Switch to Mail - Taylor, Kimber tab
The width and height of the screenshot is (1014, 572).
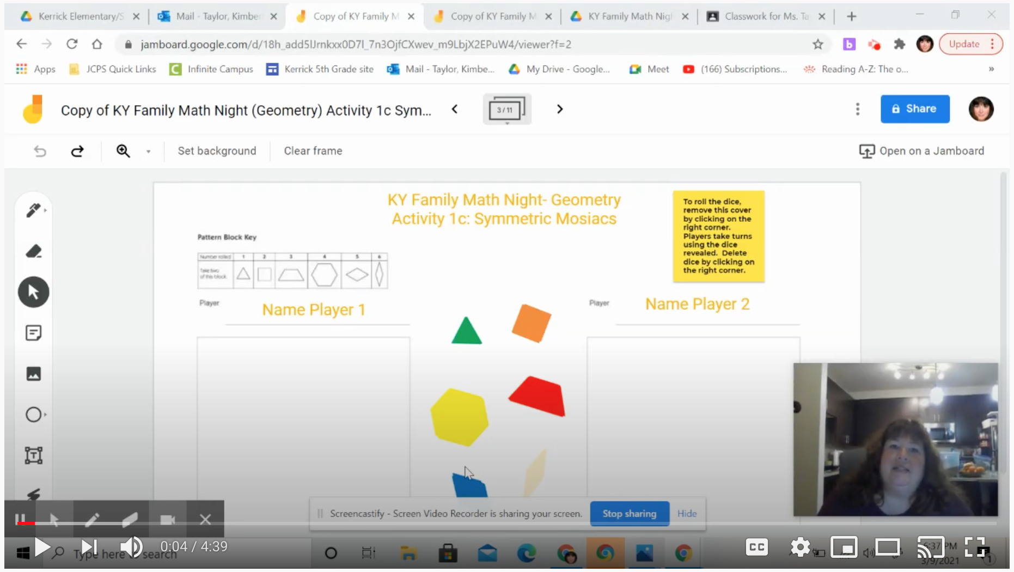pos(218,16)
